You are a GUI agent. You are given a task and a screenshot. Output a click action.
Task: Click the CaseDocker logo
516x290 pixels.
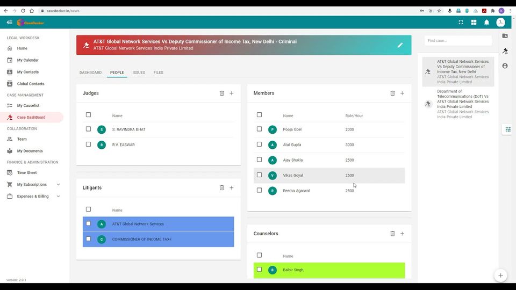[x=31, y=23]
